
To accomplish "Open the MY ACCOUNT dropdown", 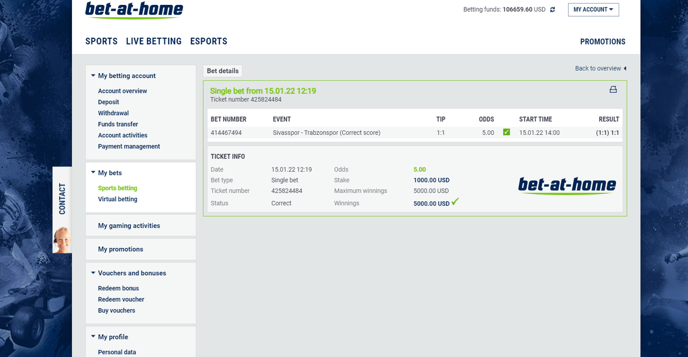I will [x=593, y=10].
